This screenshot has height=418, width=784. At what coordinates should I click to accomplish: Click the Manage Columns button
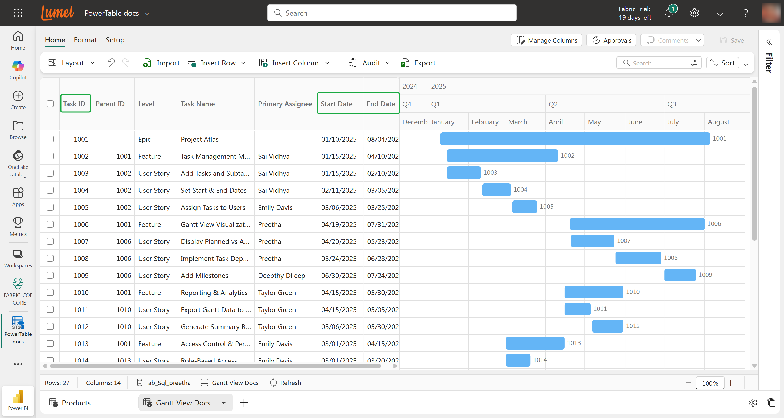[x=546, y=40]
